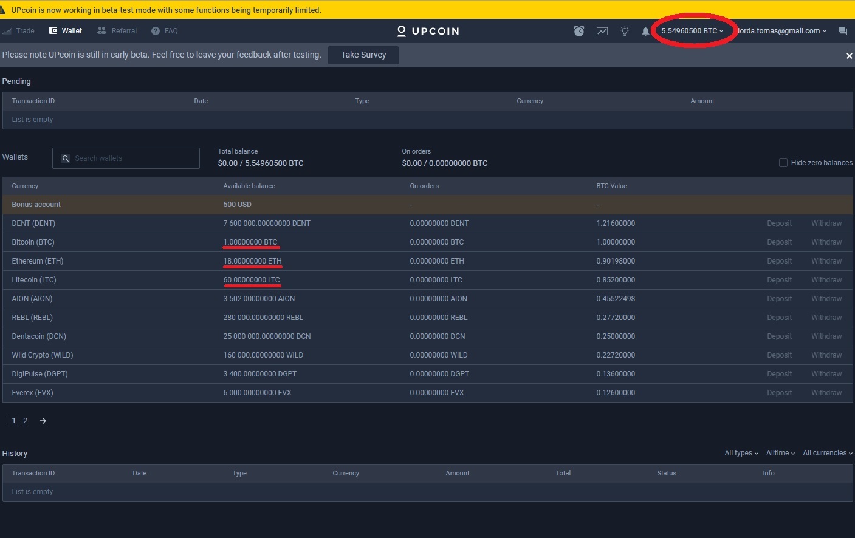Open the Trade menu
Image resolution: width=855 pixels, height=538 pixels.
click(x=19, y=31)
